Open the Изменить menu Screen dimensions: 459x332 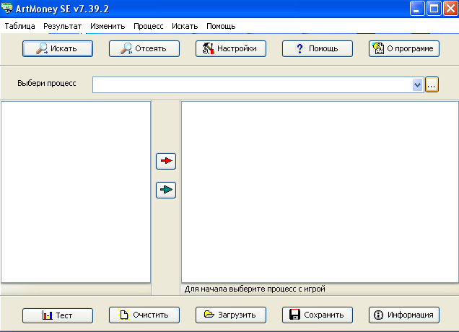108,26
